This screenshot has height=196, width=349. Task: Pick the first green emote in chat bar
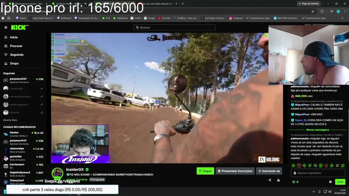[293, 166]
